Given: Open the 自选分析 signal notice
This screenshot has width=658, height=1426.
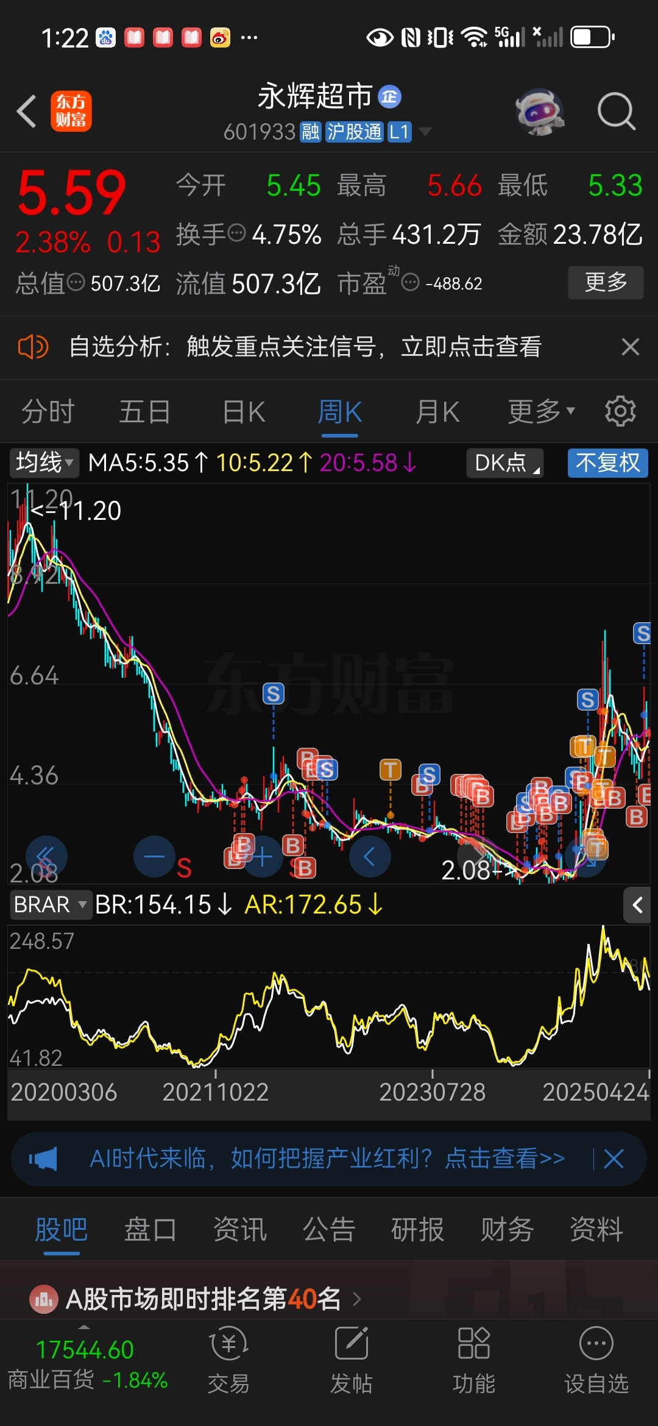Looking at the screenshot, I should tap(305, 347).
